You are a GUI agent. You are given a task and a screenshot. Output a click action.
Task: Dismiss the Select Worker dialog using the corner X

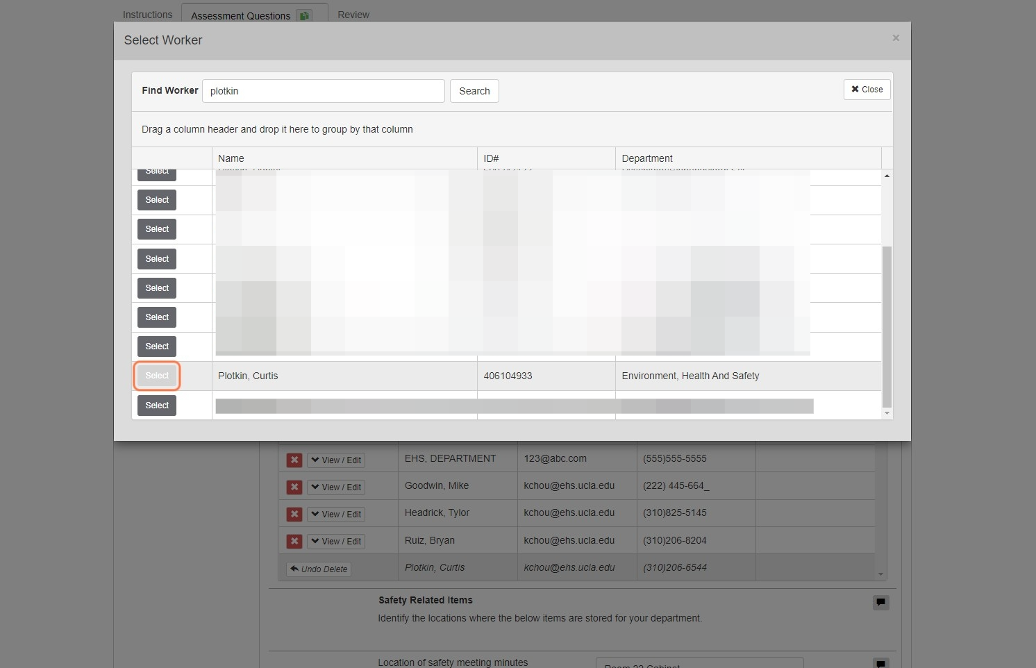(x=896, y=38)
